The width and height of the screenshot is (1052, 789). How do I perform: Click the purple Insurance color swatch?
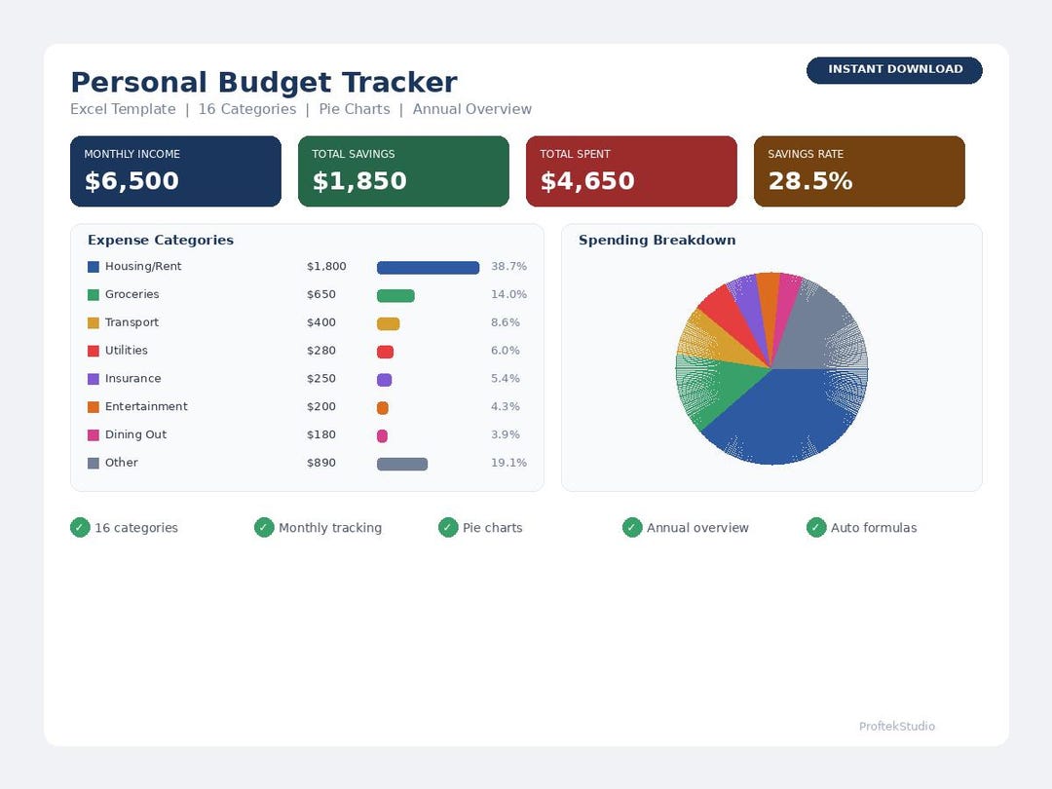(x=94, y=379)
